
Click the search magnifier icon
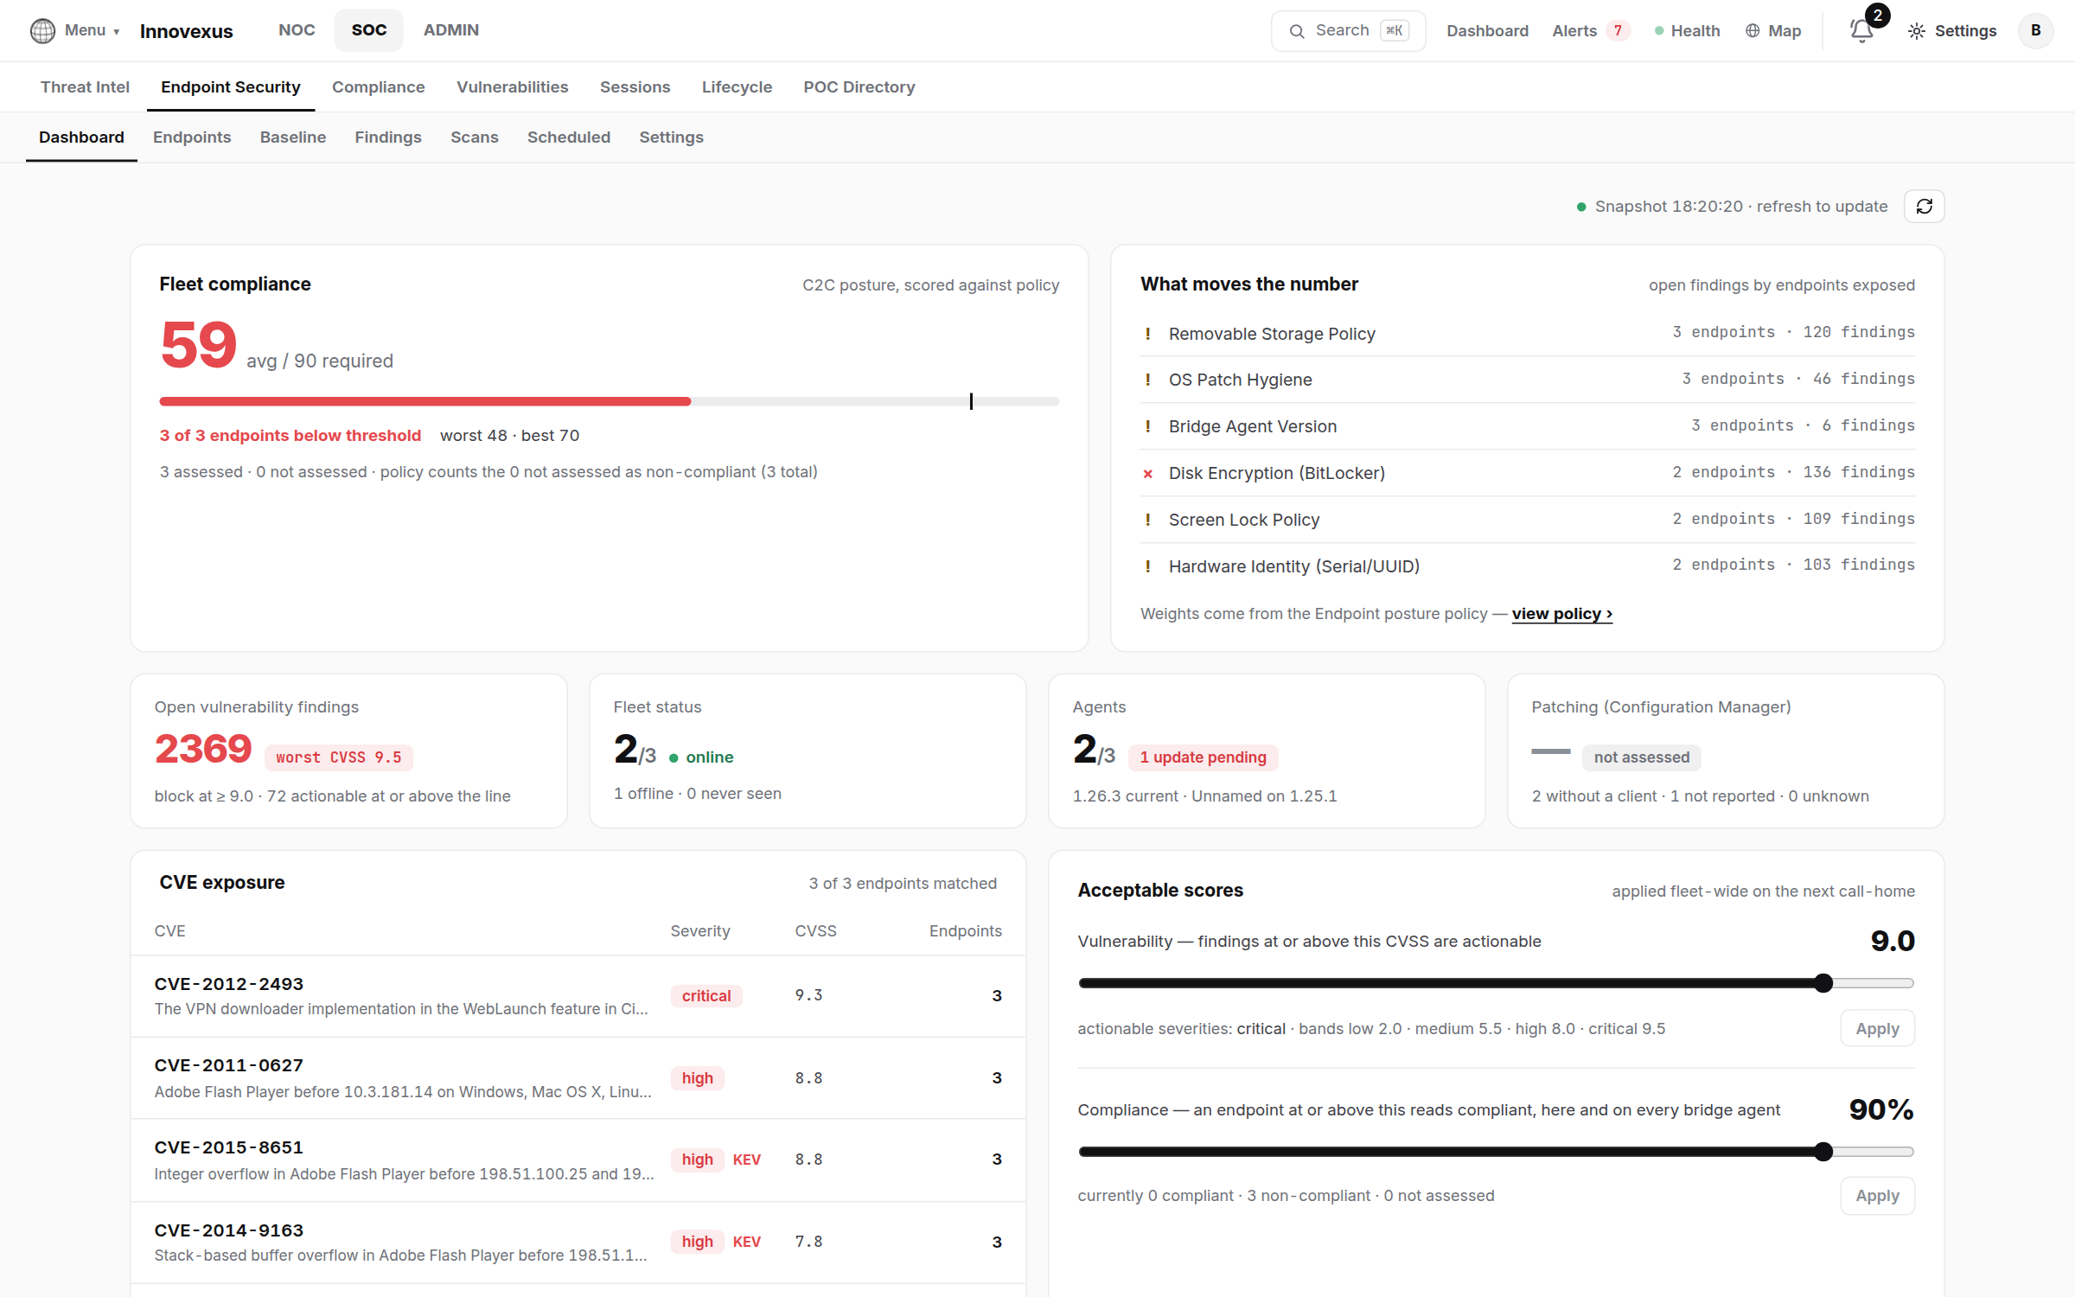1296,31
